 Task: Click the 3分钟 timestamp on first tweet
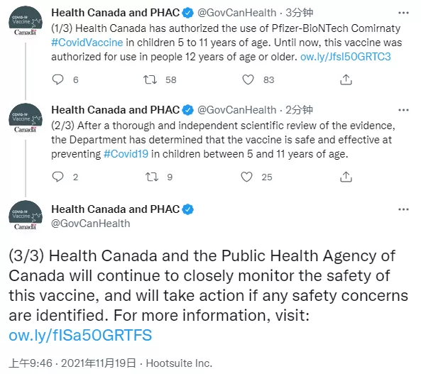pyautogui.click(x=299, y=13)
